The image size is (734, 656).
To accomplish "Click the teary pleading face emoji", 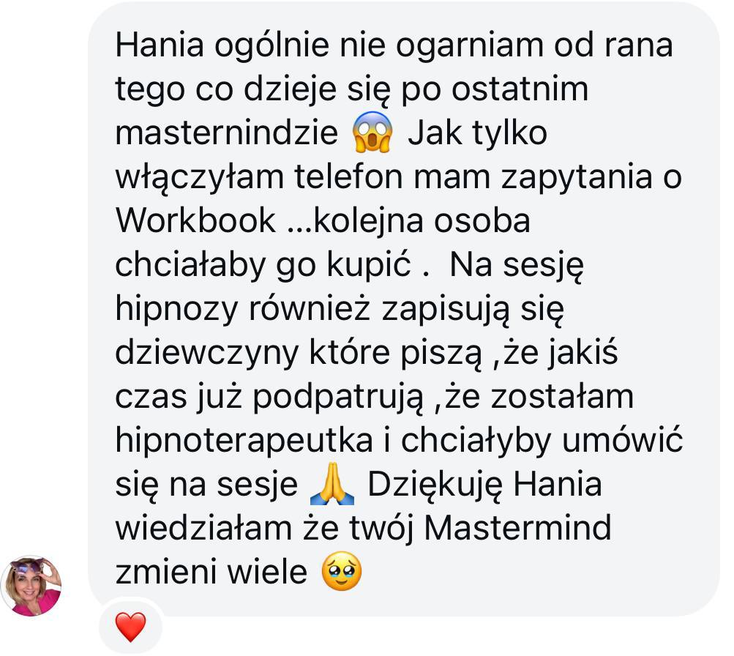I will (342, 571).
